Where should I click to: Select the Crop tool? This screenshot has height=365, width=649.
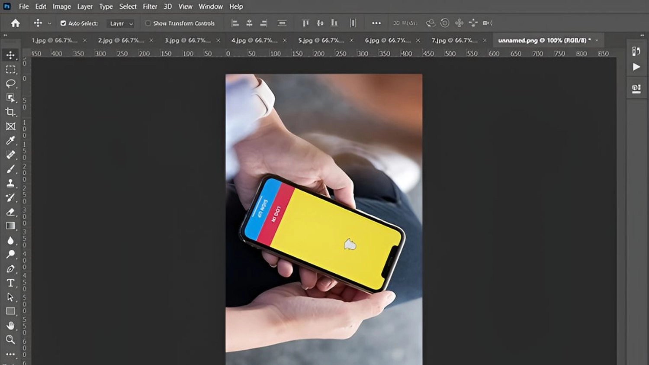(x=11, y=112)
